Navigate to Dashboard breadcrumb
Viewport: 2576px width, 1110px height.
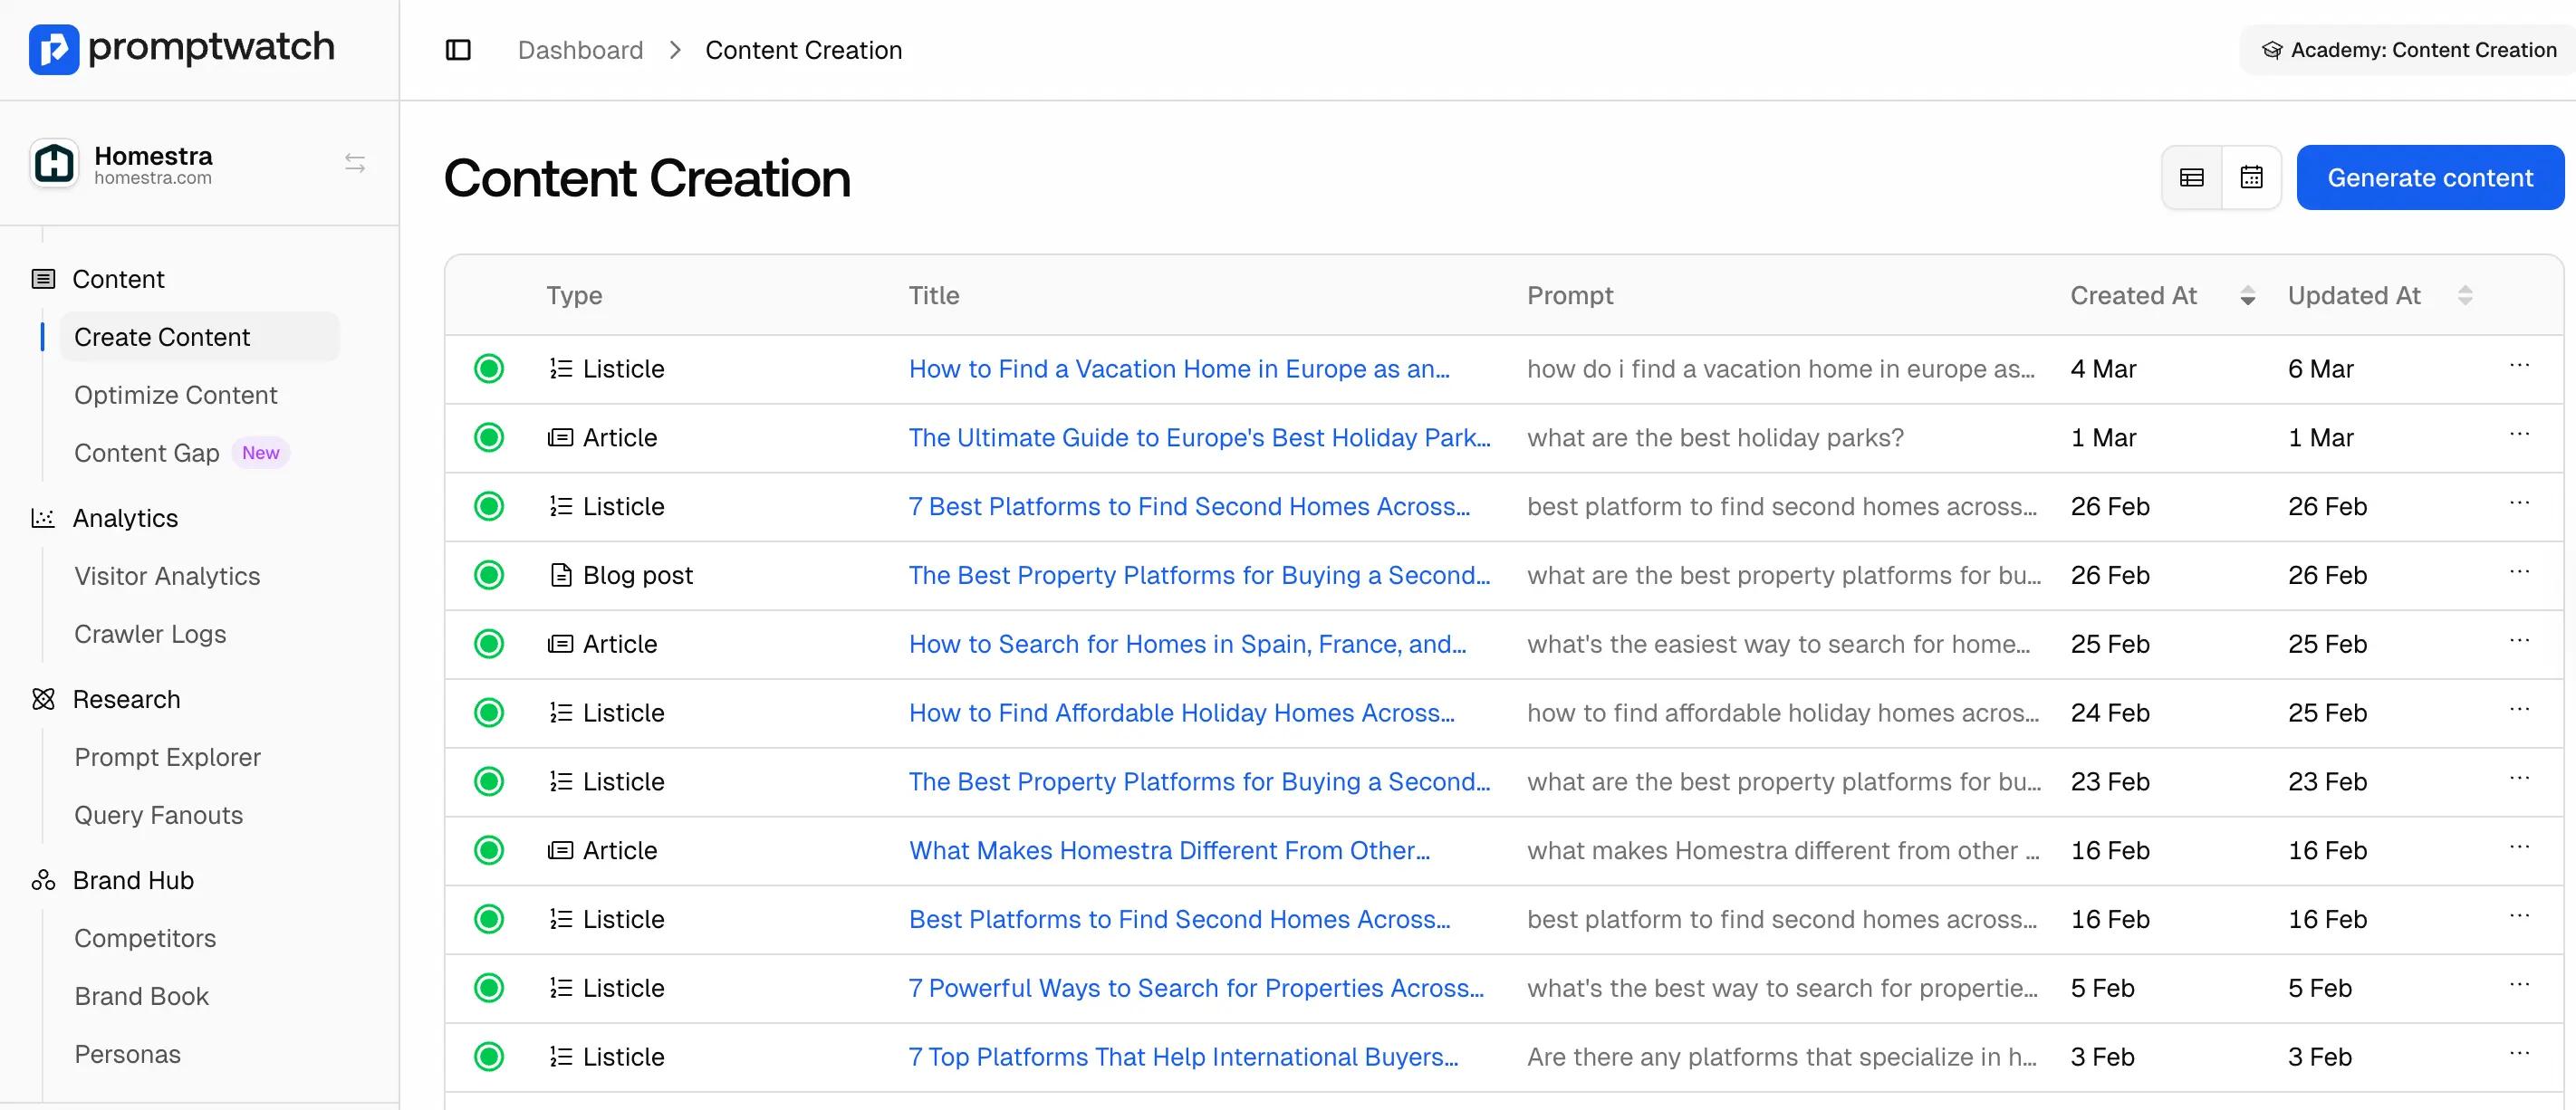coord(580,50)
